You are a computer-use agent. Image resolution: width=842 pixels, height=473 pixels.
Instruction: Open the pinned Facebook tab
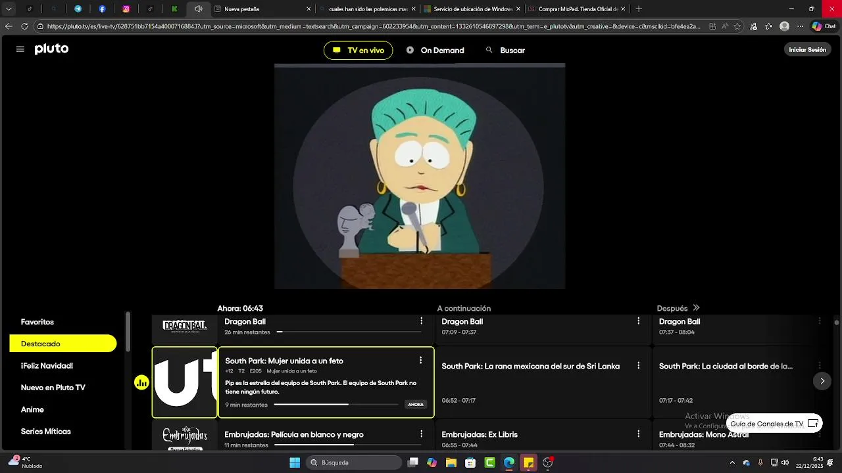click(x=102, y=9)
